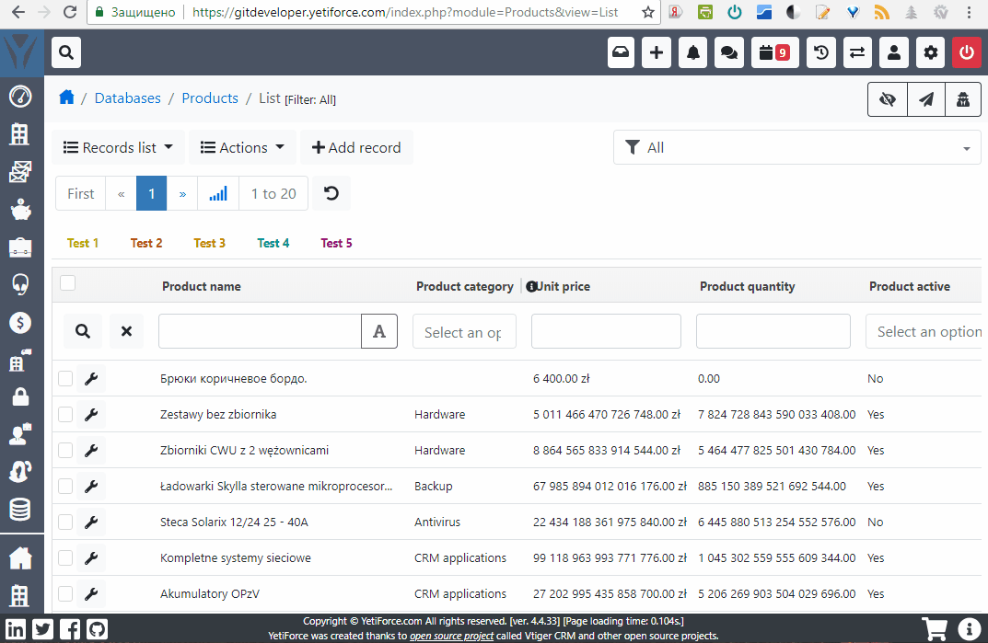The image size is (988, 643).
Task: Open the Databases breadcrumb link
Action: coord(127,98)
